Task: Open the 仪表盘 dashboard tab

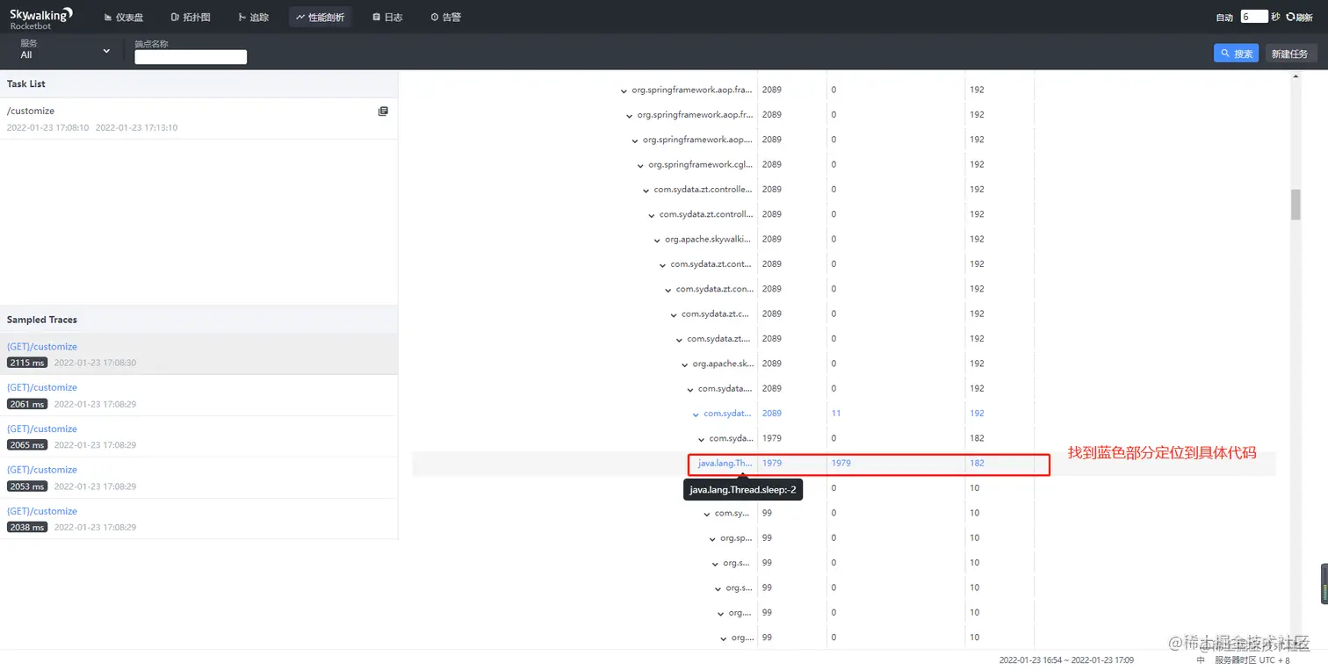Action: point(124,17)
